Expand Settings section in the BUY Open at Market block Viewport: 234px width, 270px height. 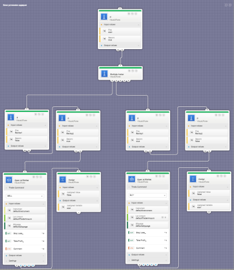point(148,260)
